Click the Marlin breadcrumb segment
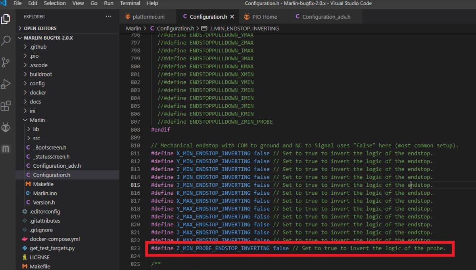The width and height of the screenshot is (476, 270). [133, 29]
